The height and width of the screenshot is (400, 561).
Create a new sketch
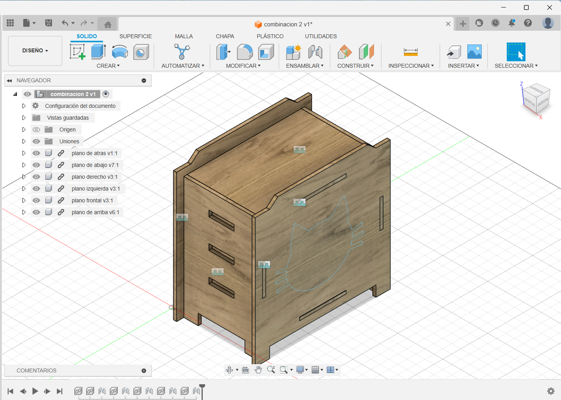[78, 52]
